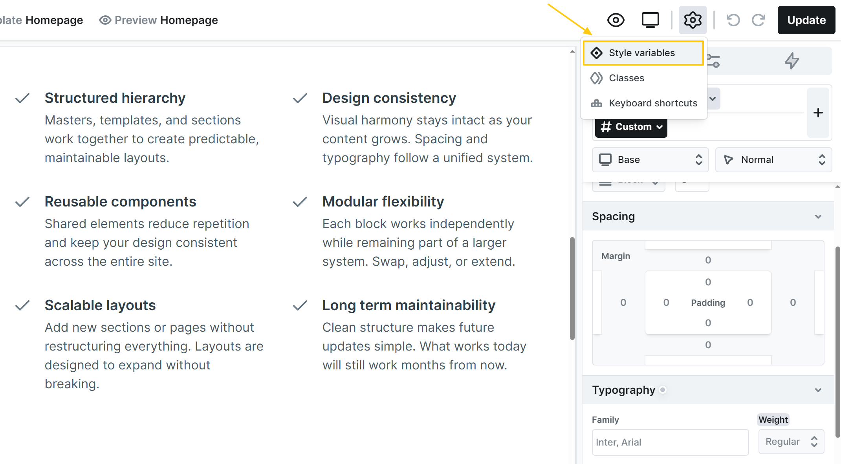Click the desktop responsive view icon
Viewport: 841px width, 464px height.
click(650, 20)
